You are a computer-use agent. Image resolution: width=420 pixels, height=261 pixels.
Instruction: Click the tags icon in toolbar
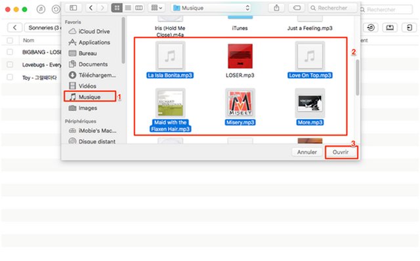(x=297, y=8)
